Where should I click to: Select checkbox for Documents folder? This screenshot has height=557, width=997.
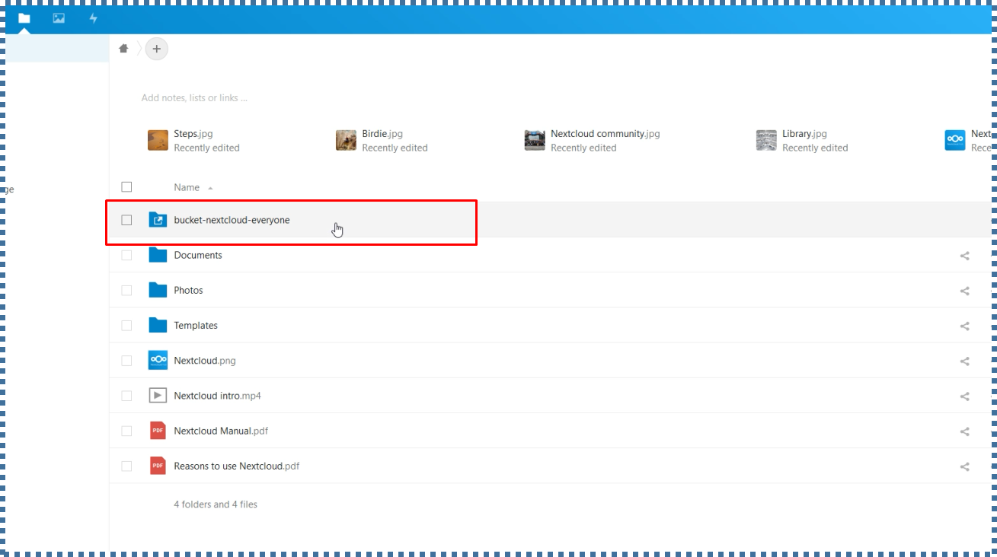point(126,255)
